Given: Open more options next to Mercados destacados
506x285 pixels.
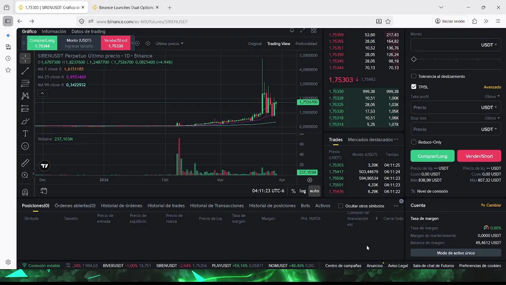Looking at the screenshot, I should tap(396, 139).
